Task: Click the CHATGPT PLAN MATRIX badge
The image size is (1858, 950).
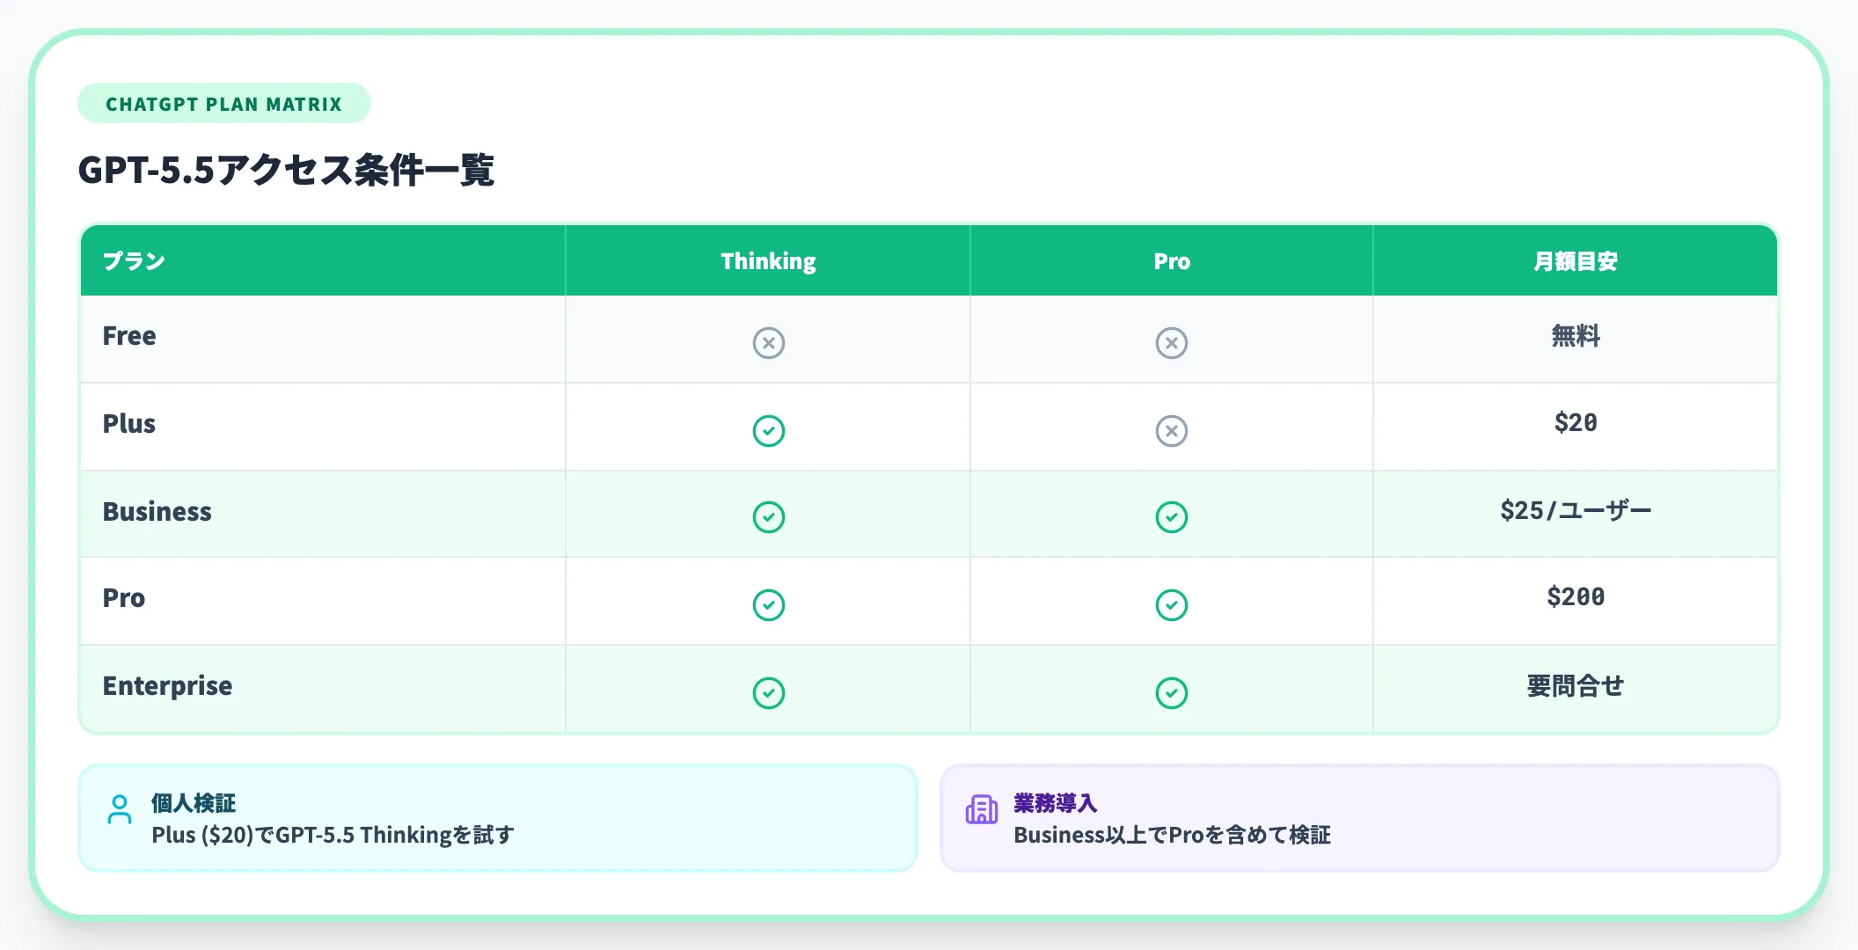Action: pos(223,104)
